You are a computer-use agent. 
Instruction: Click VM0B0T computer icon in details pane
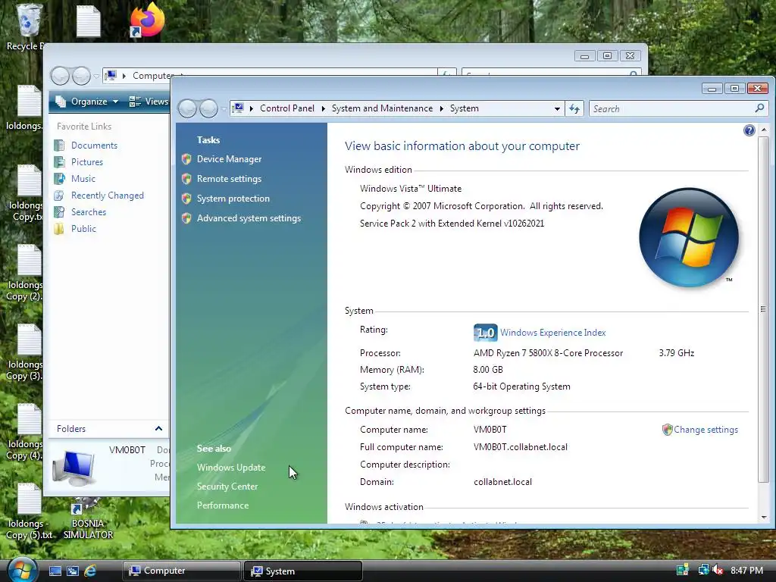[x=74, y=468]
